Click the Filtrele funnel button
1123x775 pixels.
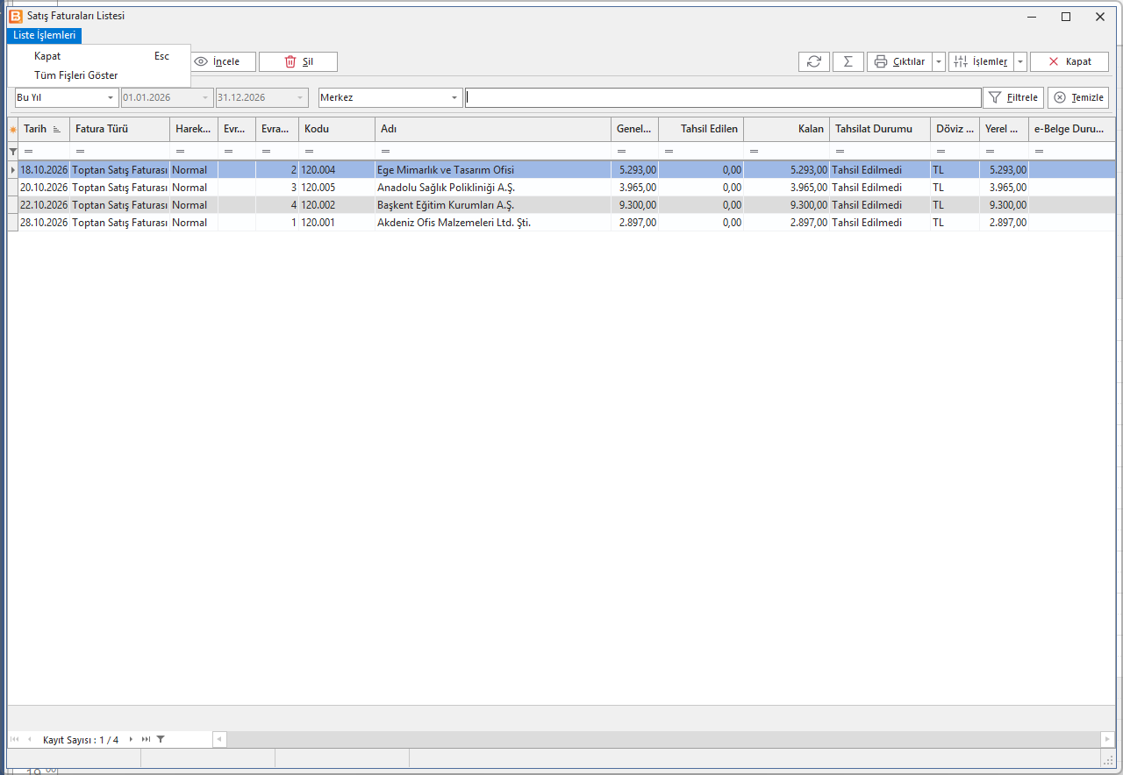coord(1013,97)
